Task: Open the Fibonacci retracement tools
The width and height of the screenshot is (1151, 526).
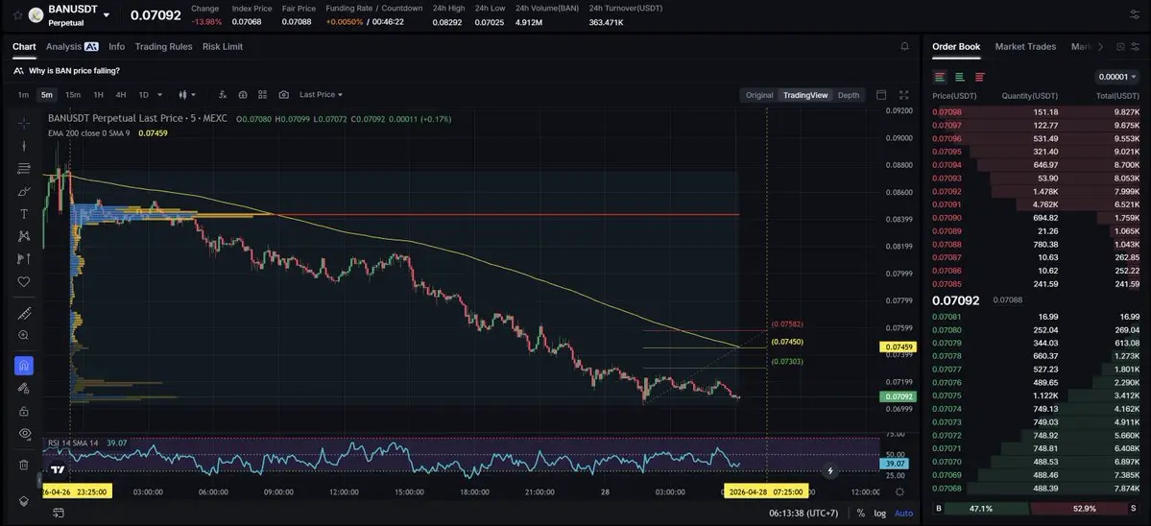Action: (x=23, y=169)
